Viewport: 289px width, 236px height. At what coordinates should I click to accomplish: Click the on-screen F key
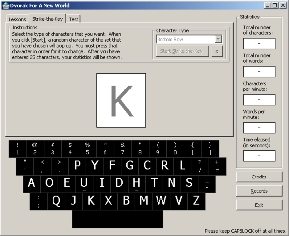(x=112, y=166)
